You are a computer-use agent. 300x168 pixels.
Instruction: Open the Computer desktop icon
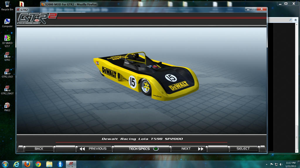[7, 23]
